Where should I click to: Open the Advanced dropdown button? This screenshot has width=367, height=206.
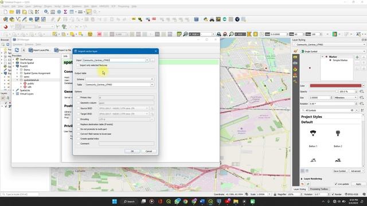point(357,171)
